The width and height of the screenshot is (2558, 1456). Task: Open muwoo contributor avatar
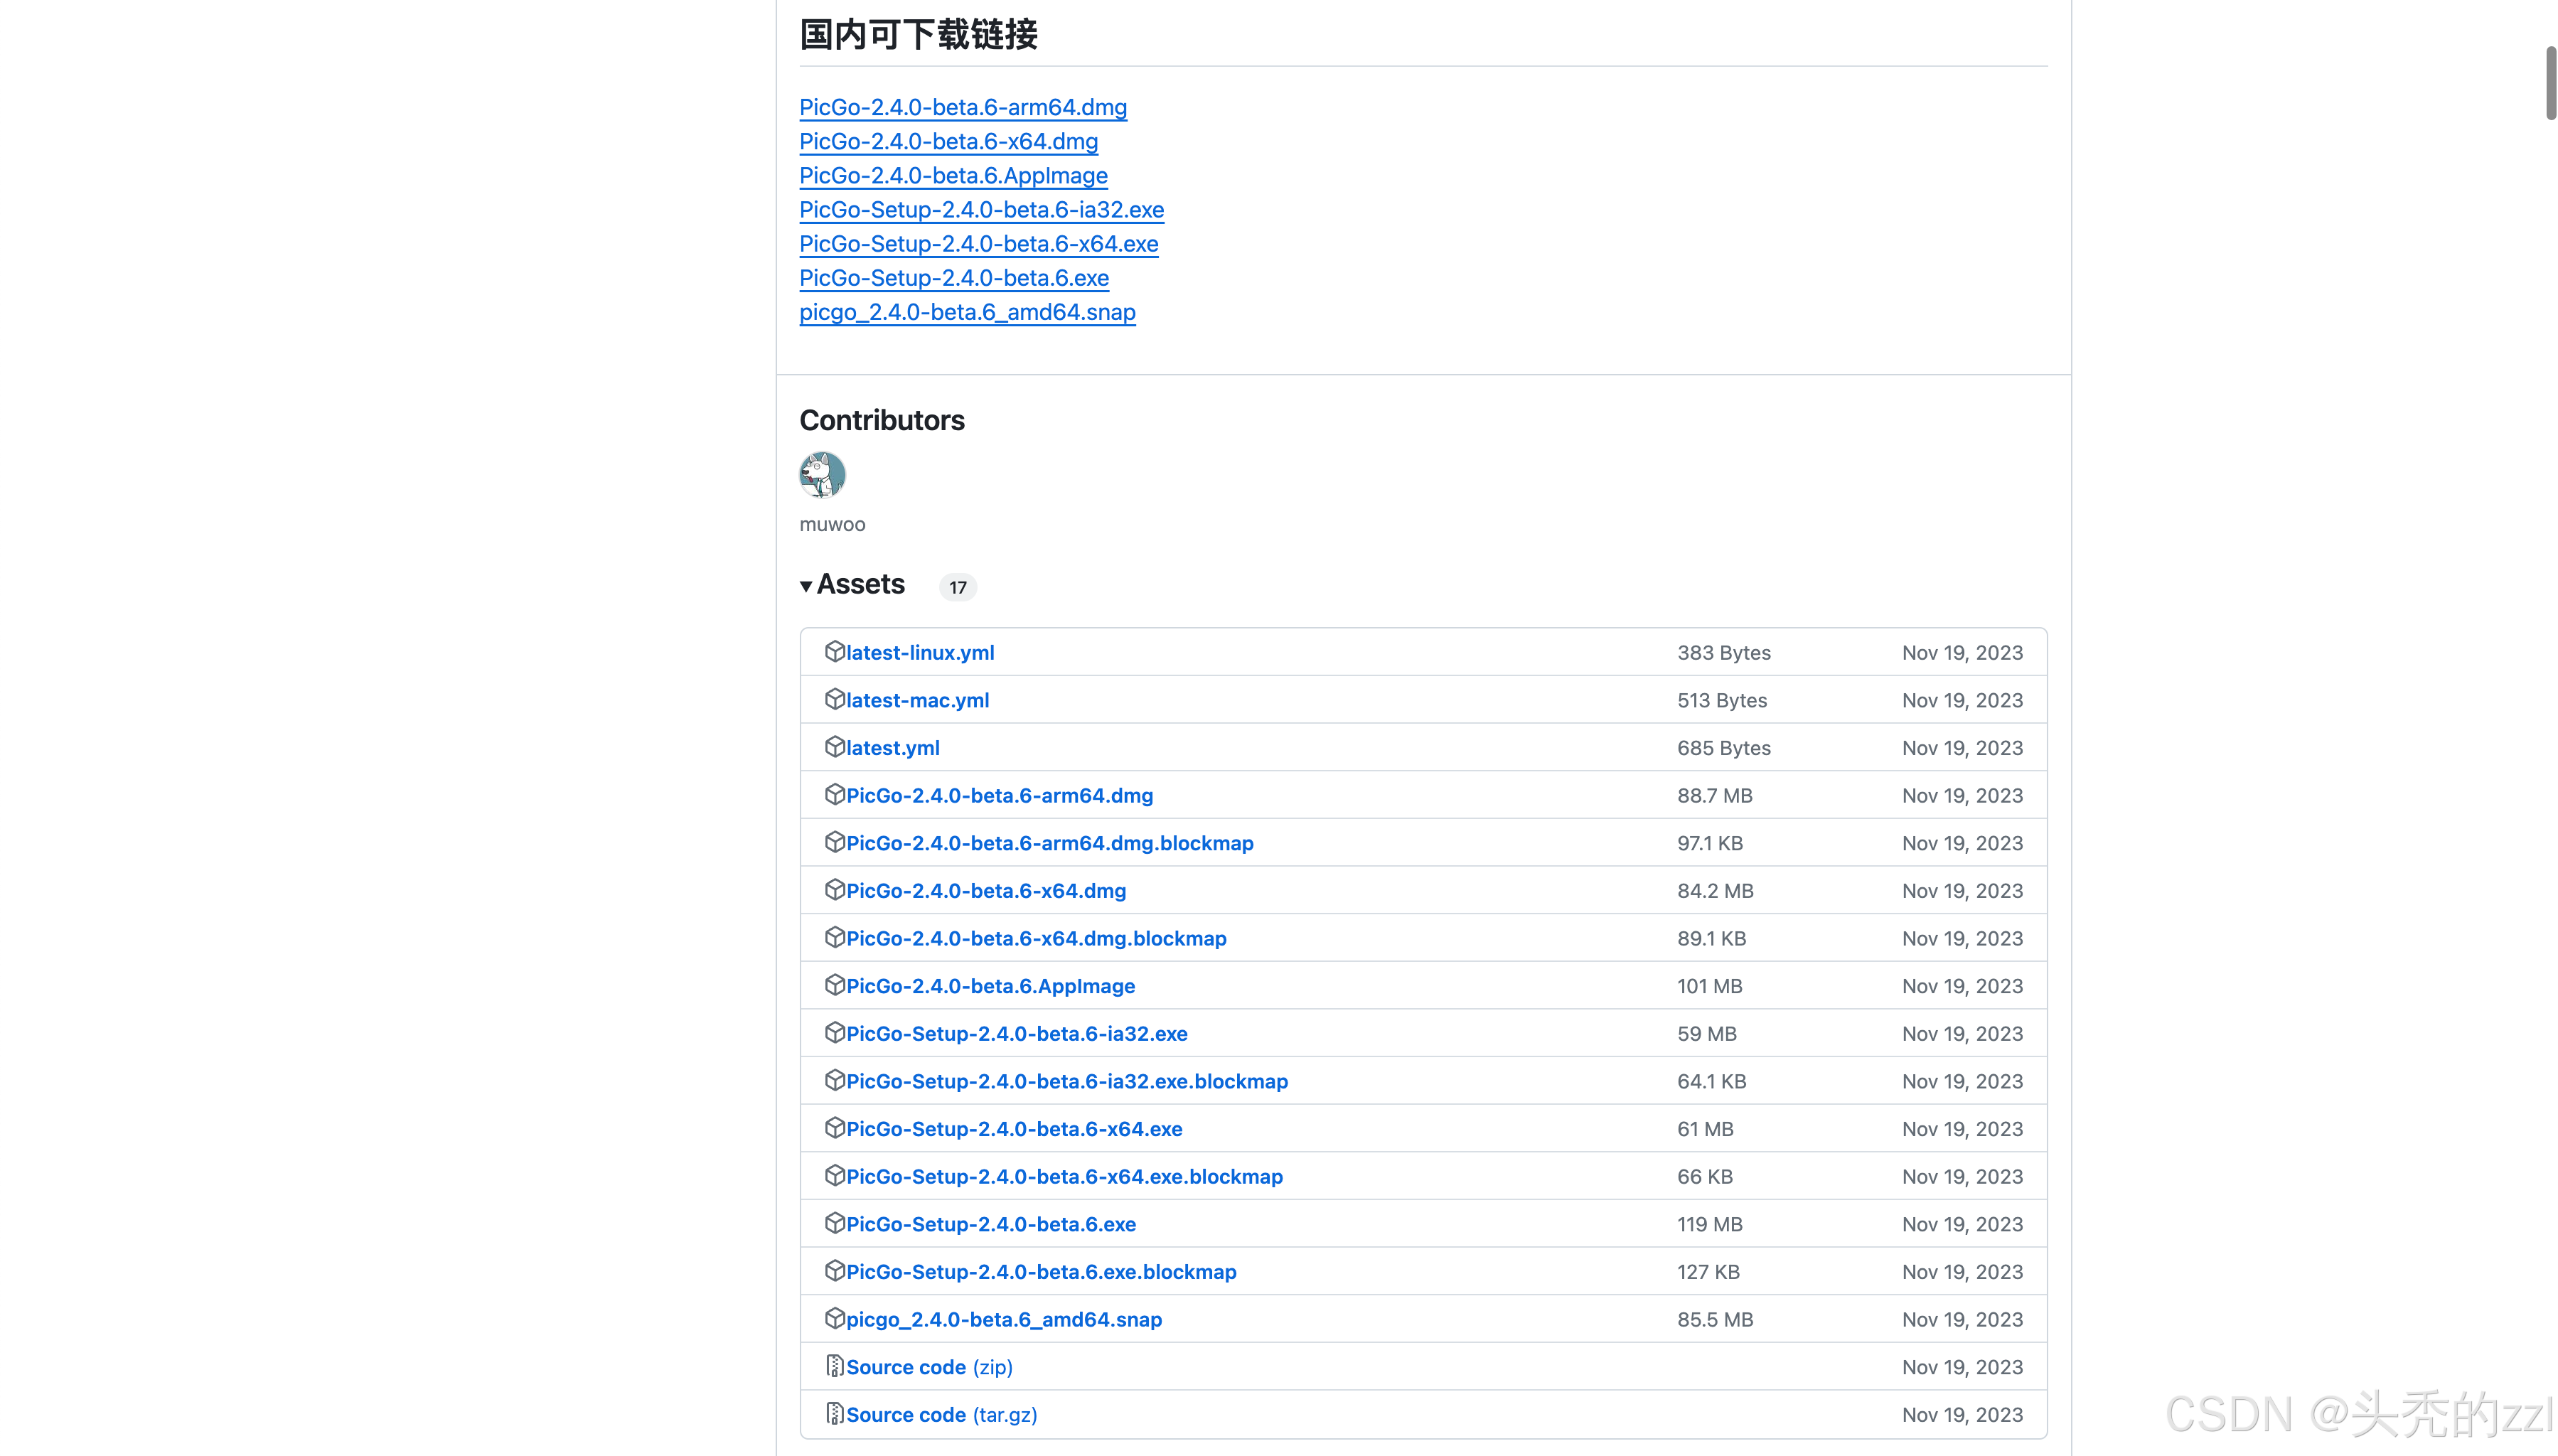pos(822,475)
